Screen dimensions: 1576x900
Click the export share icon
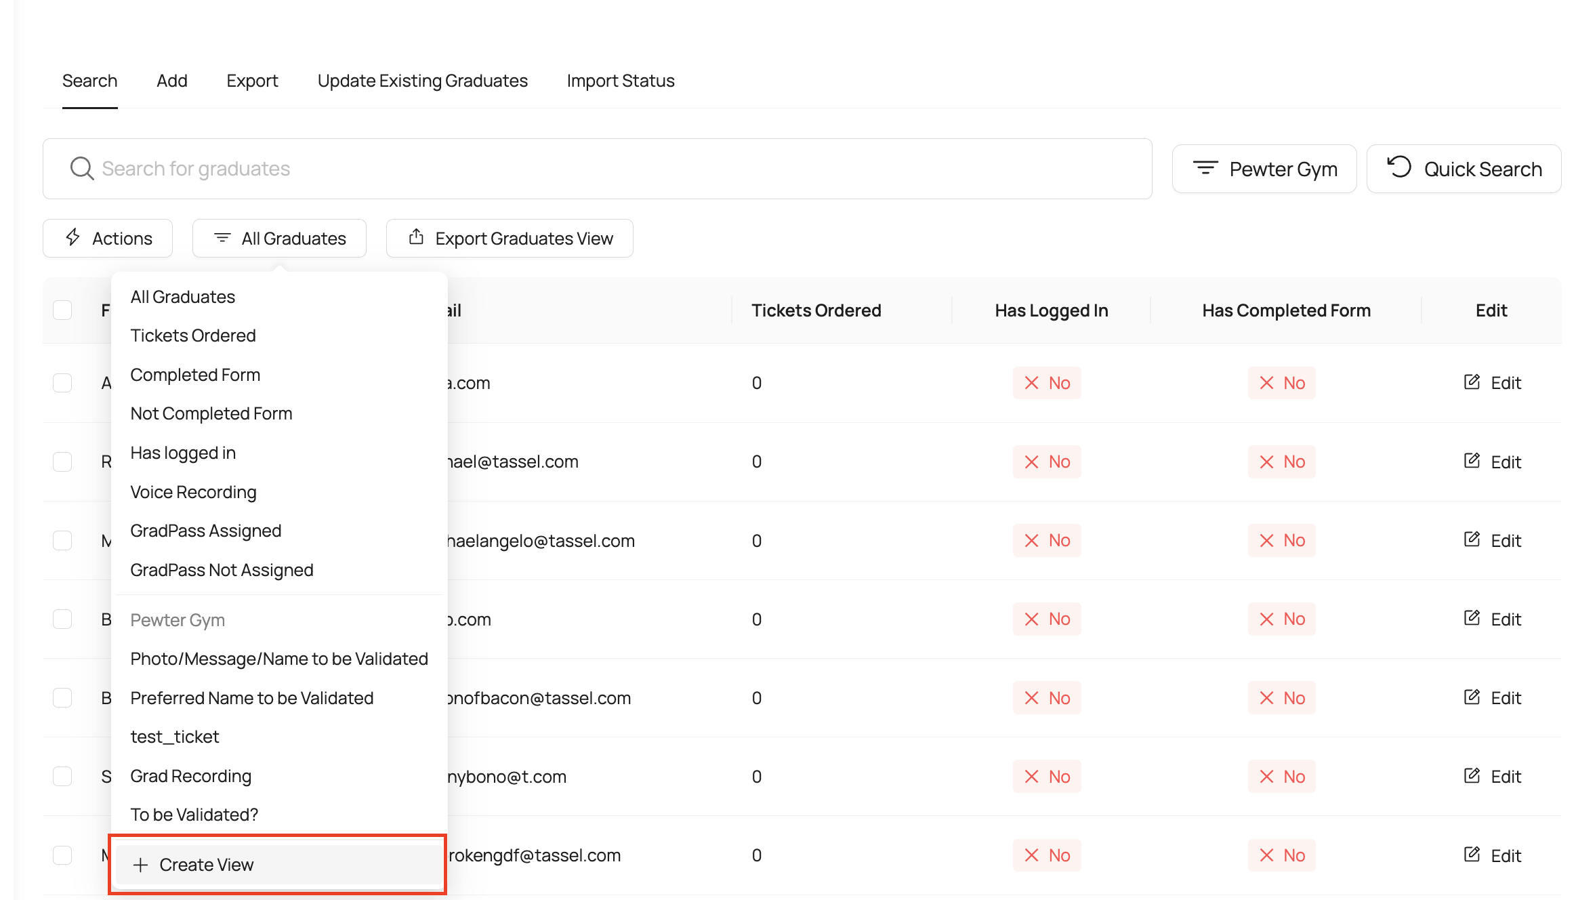click(x=416, y=237)
